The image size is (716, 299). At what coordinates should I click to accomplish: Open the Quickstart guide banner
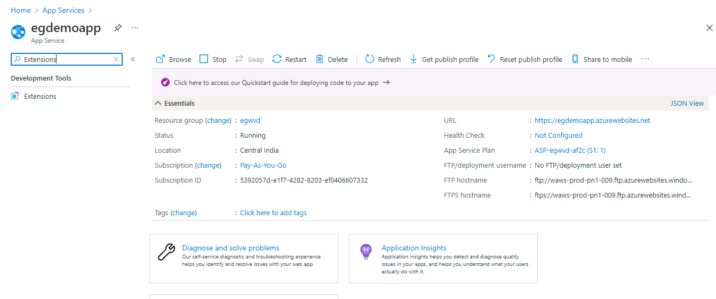pyautogui.click(x=282, y=83)
